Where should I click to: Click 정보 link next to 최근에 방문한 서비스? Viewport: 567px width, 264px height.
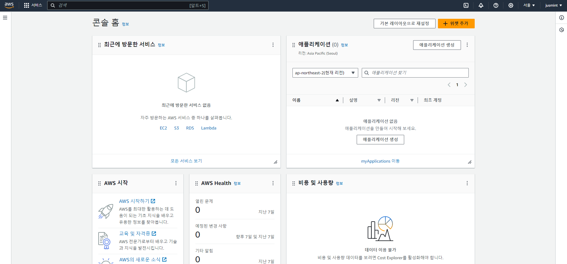point(161,45)
